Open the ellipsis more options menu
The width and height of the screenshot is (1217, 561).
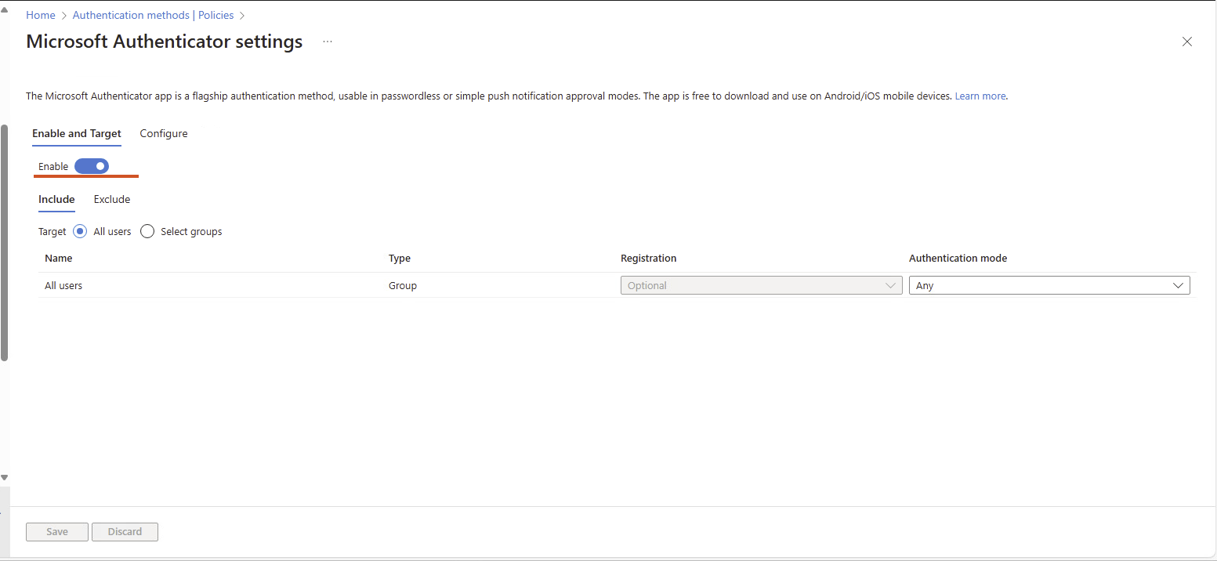coord(328,42)
